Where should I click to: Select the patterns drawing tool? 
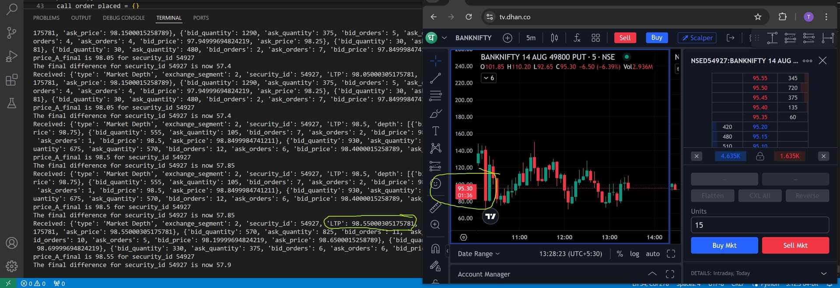[436, 148]
